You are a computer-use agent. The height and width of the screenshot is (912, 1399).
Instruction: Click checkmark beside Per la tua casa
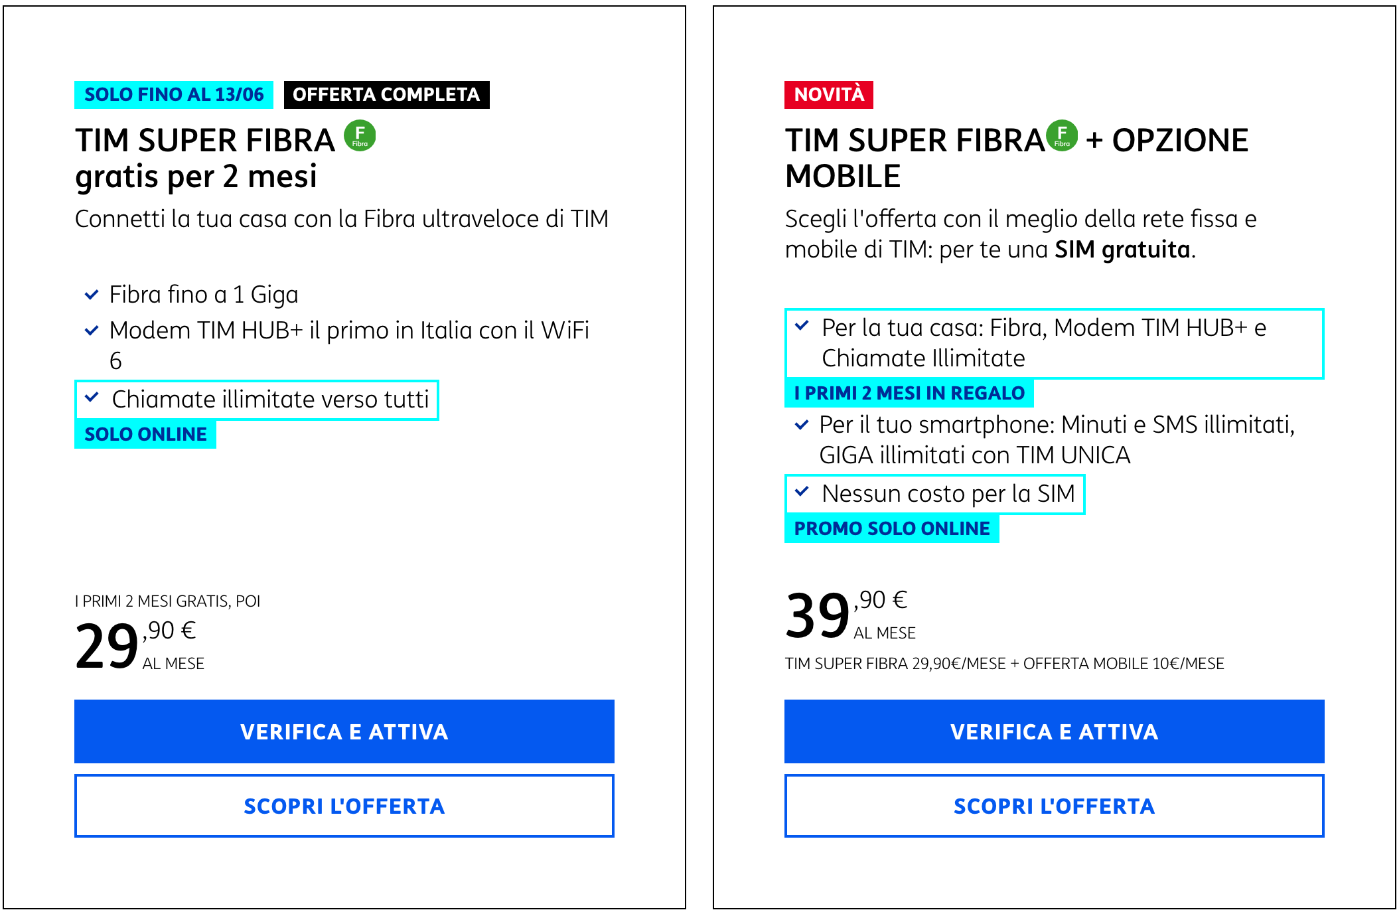point(802,326)
